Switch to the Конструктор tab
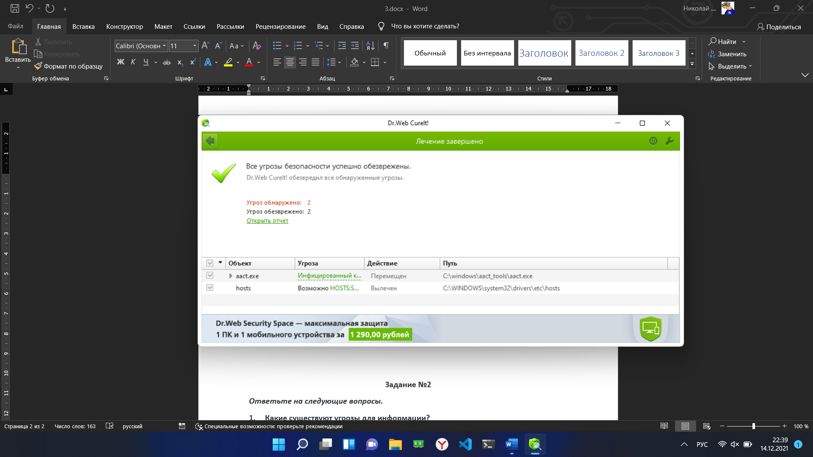813x457 pixels. (x=124, y=26)
